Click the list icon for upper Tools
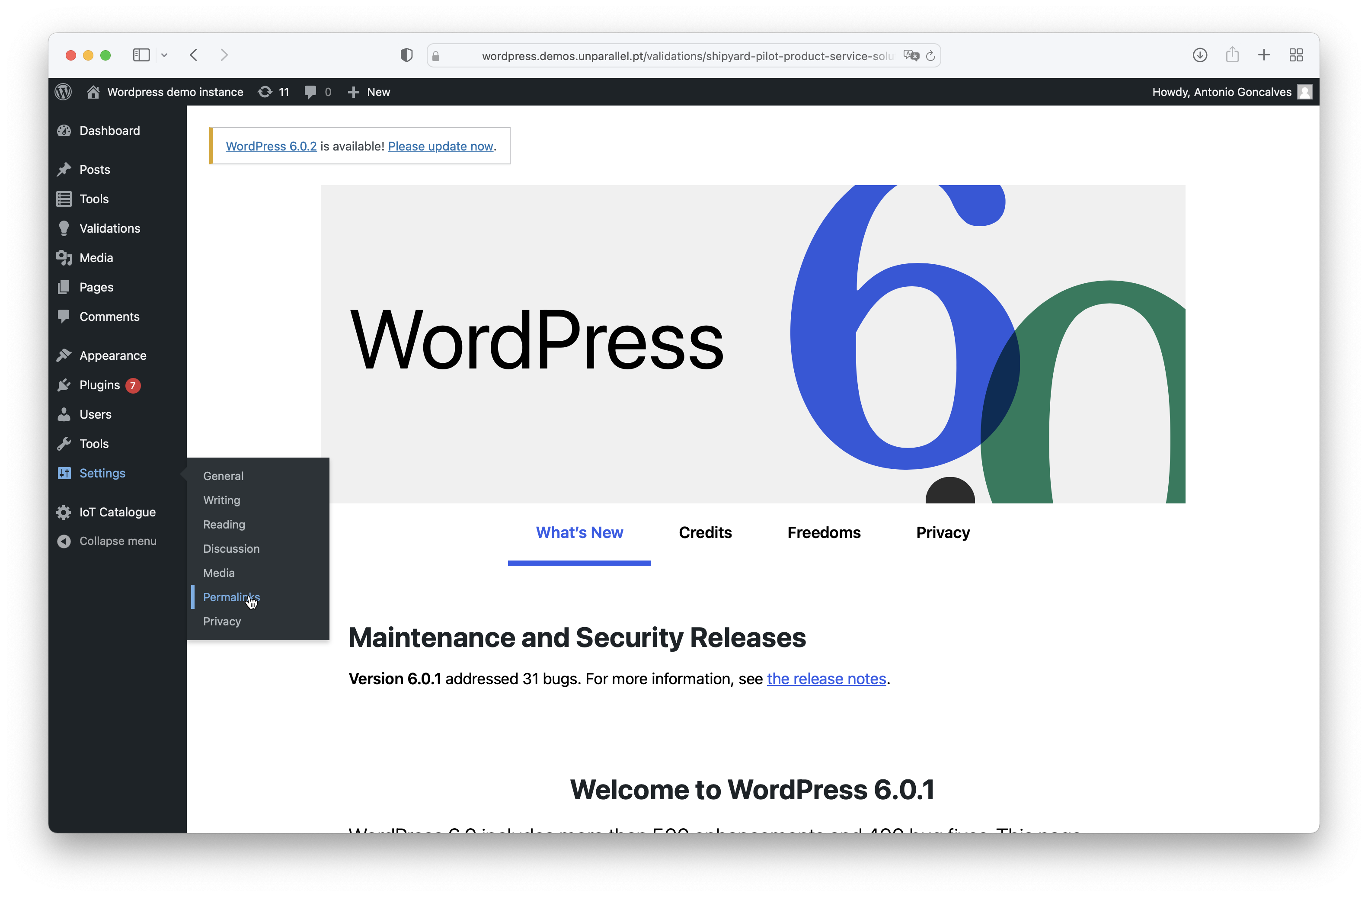Image resolution: width=1368 pixels, height=897 pixels. pos(64,199)
